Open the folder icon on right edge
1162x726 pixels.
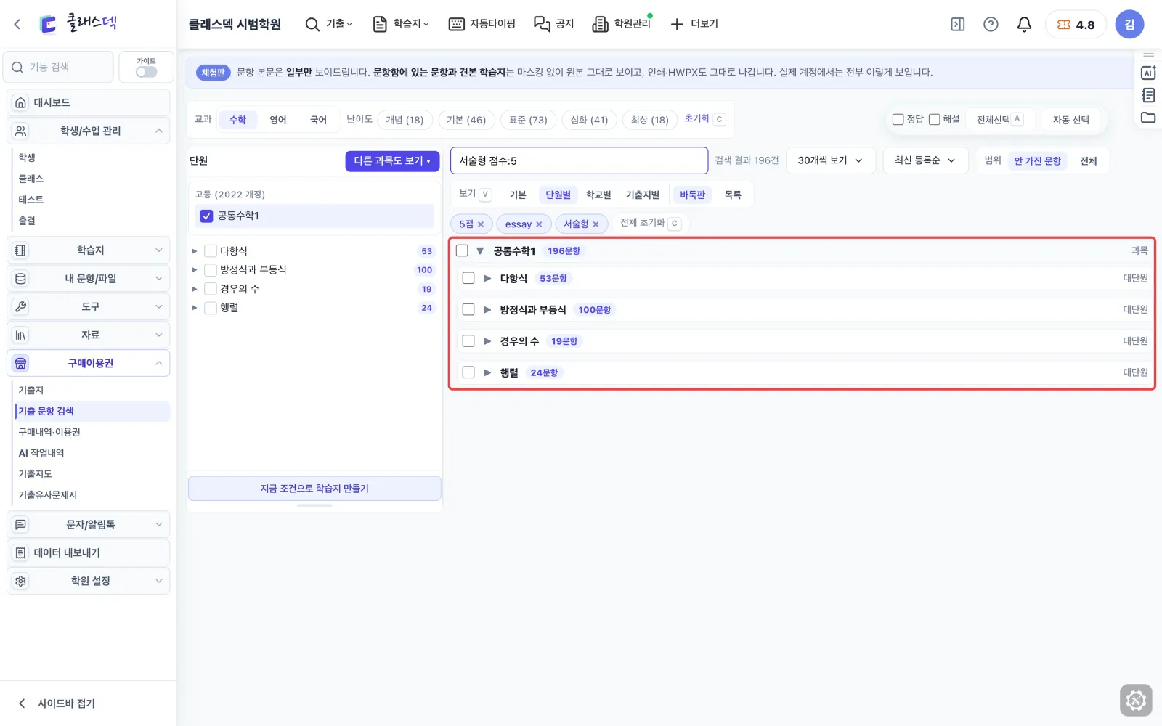1148,118
